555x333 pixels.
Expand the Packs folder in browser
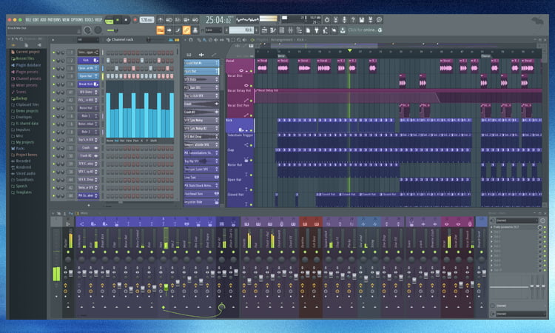(x=21, y=148)
